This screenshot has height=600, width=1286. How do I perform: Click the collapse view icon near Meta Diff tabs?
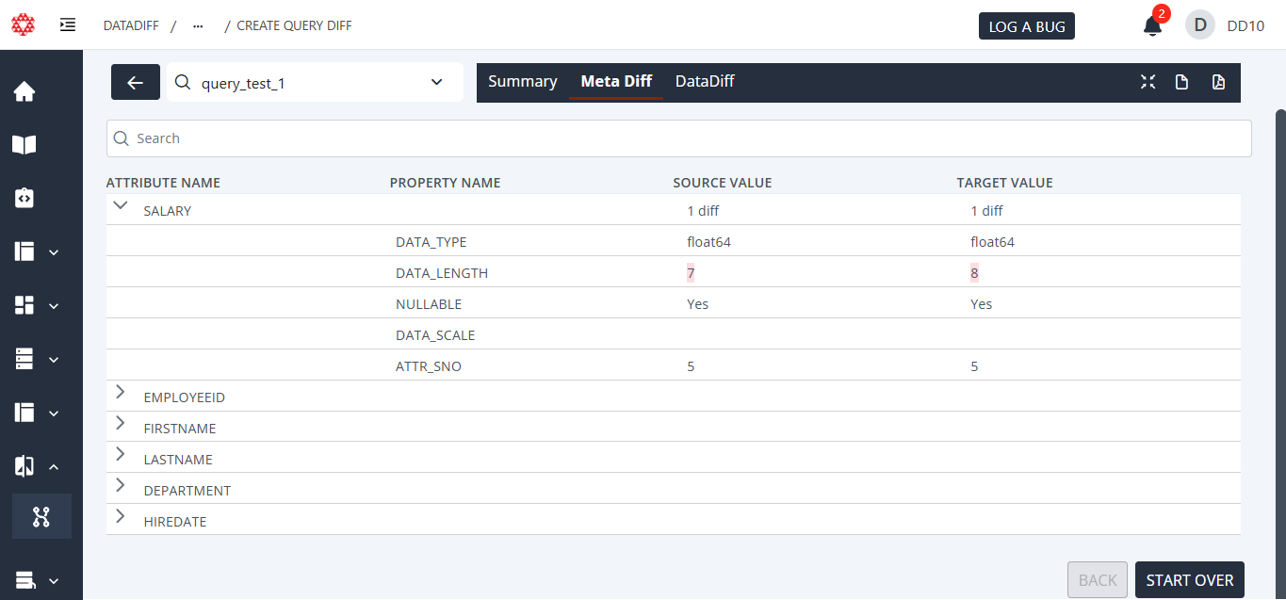[1148, 82]
